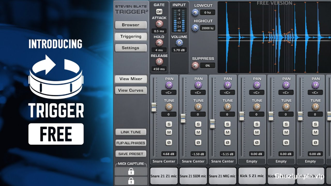
Task: Click the Gate Attack knob
Action: click(x=159, y=24)
